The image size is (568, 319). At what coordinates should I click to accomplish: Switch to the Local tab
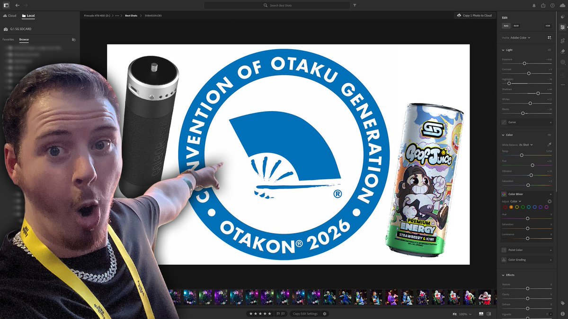(x=28, y=16)
